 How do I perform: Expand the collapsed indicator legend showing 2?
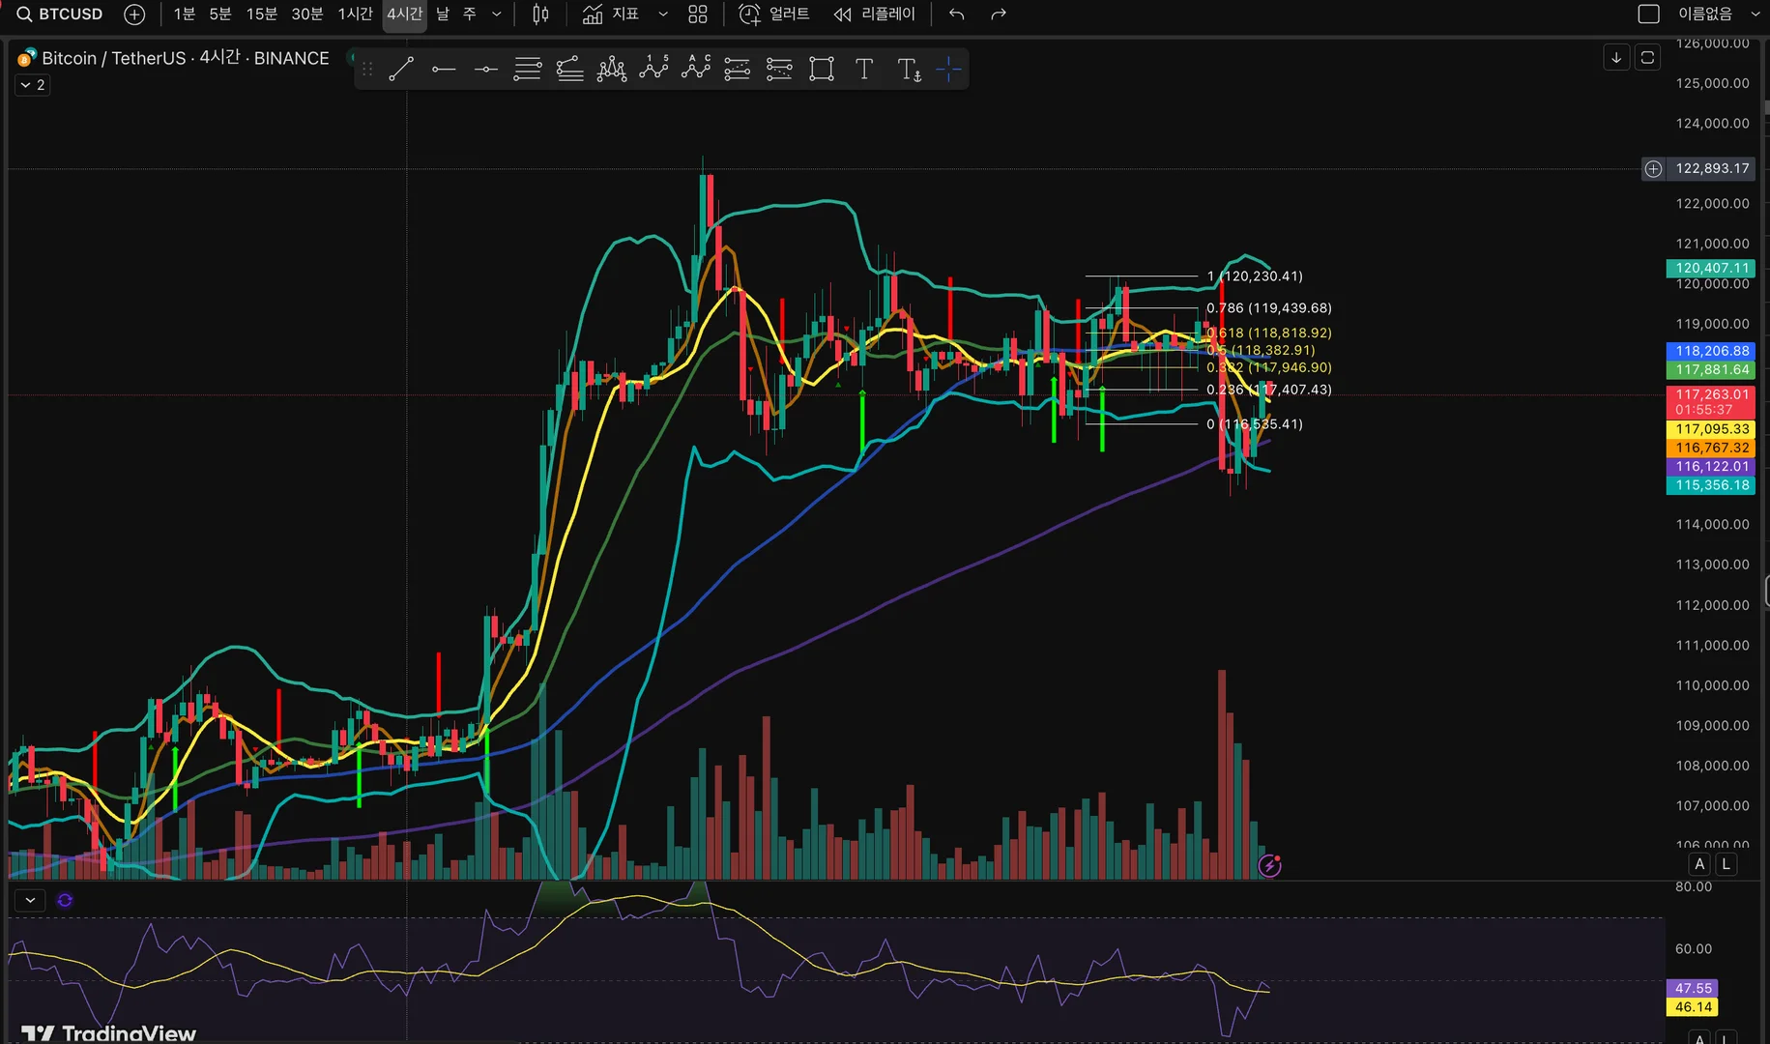32,85
